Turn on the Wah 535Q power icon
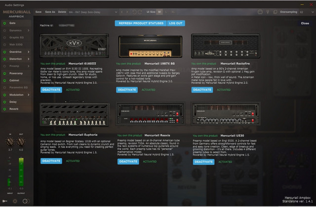The height and width of the screenshot is (207, 316). point(4,45)
